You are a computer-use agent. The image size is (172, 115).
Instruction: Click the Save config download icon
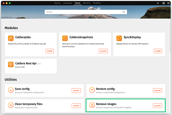(x=11, y=90)
